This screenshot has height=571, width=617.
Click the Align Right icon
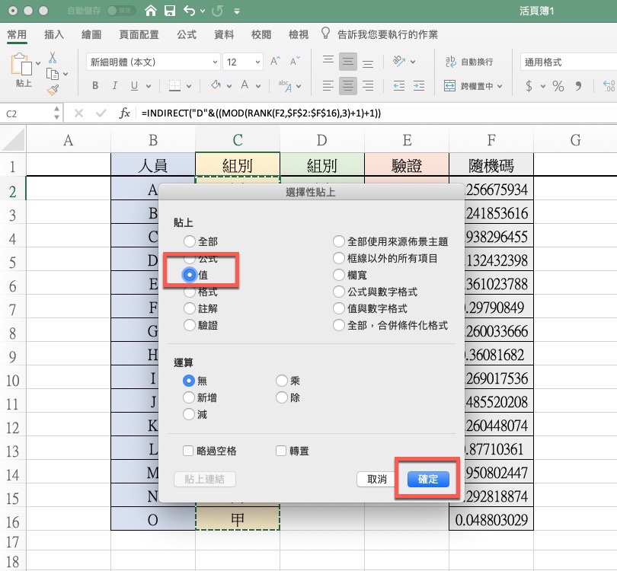pos(368,85)
